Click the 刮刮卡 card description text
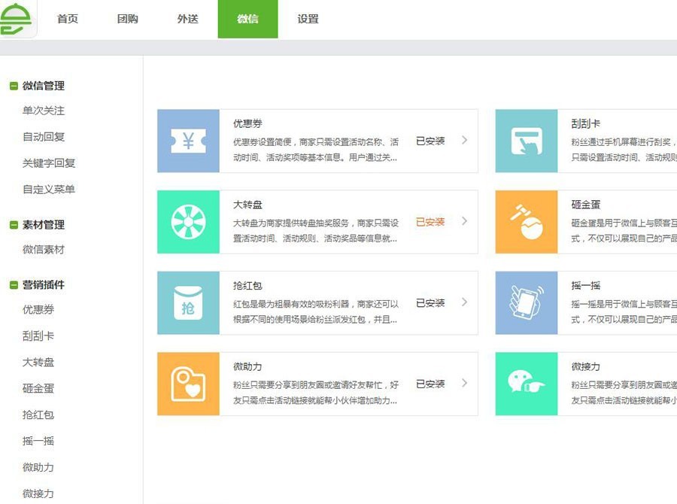The width and height of the screenshot is (677, 504). click(624, 150)
